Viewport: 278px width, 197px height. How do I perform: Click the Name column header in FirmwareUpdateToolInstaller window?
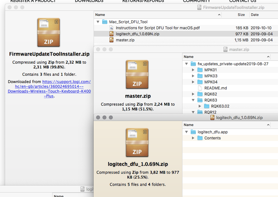coord(100,15)
